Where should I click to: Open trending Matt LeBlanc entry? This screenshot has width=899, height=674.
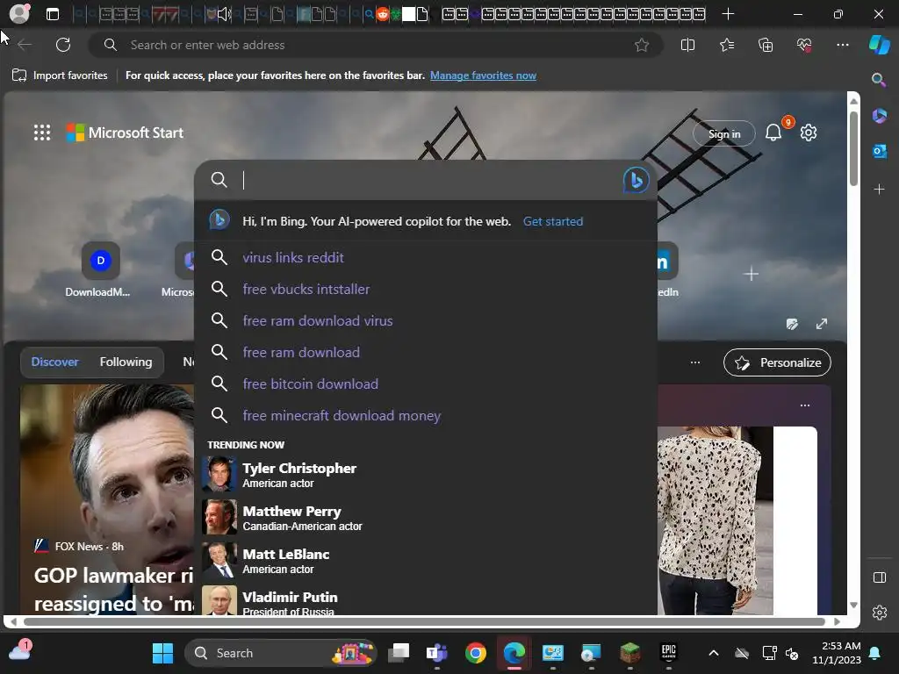pyautogui.click(x=426, y=561)
